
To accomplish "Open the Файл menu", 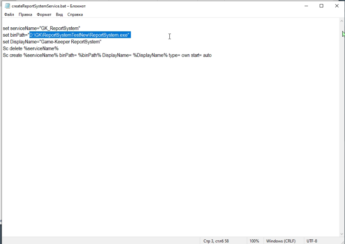I will (x=9, y=14).
